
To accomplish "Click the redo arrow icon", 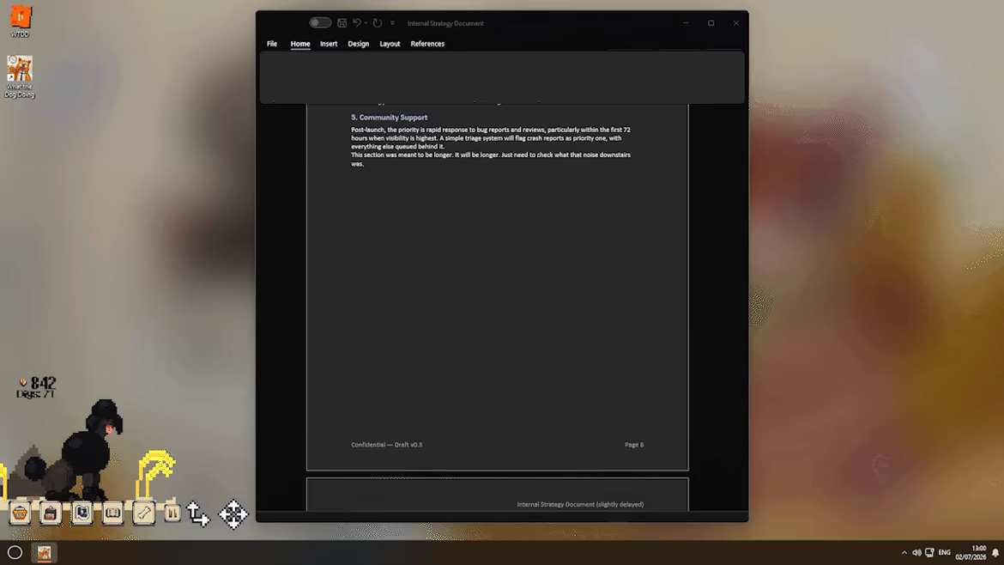I will 378,23.
